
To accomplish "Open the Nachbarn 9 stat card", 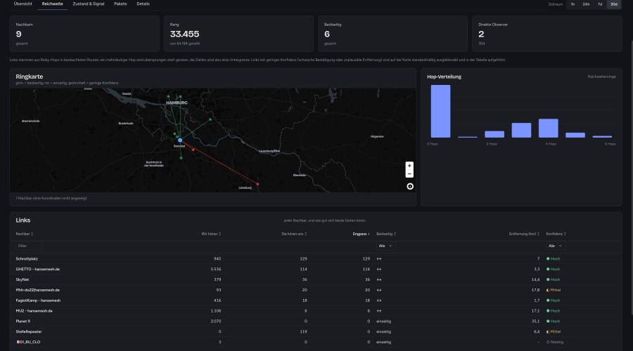I will 84,34.
